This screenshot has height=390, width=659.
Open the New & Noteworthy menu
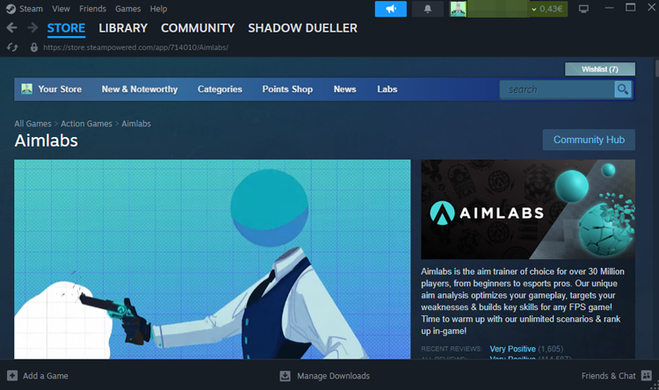pos(140,89)
